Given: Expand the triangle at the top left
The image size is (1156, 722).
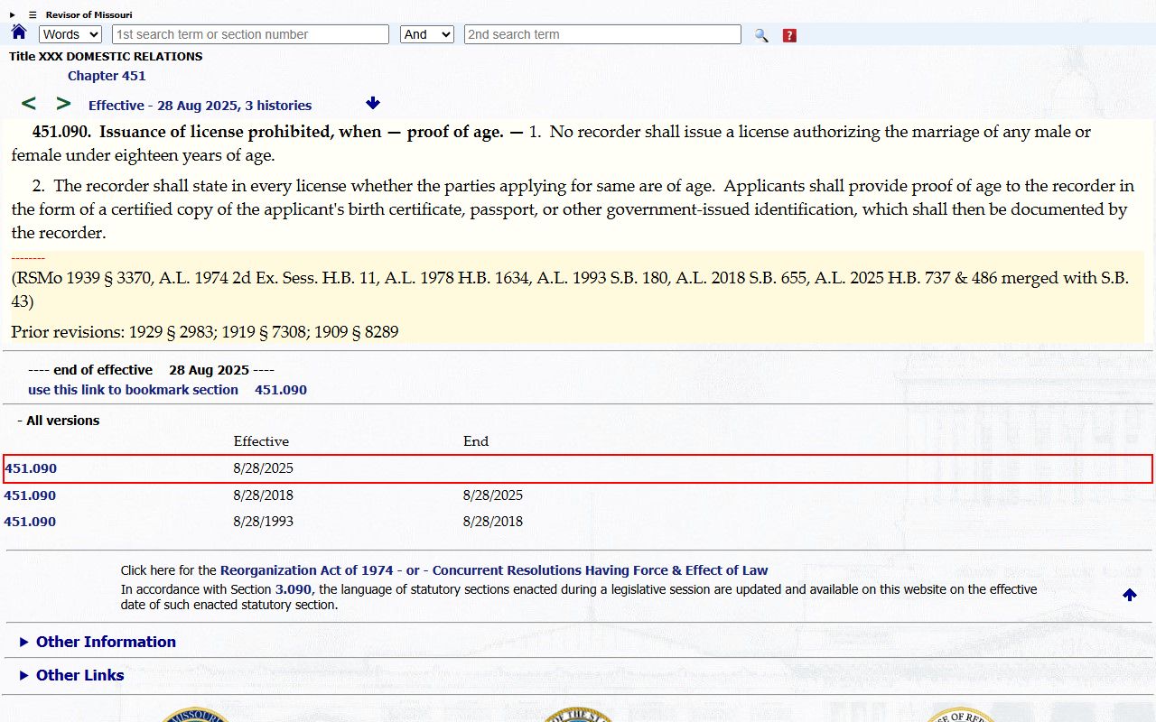Looking at the screenshot, I should (13, 14).
